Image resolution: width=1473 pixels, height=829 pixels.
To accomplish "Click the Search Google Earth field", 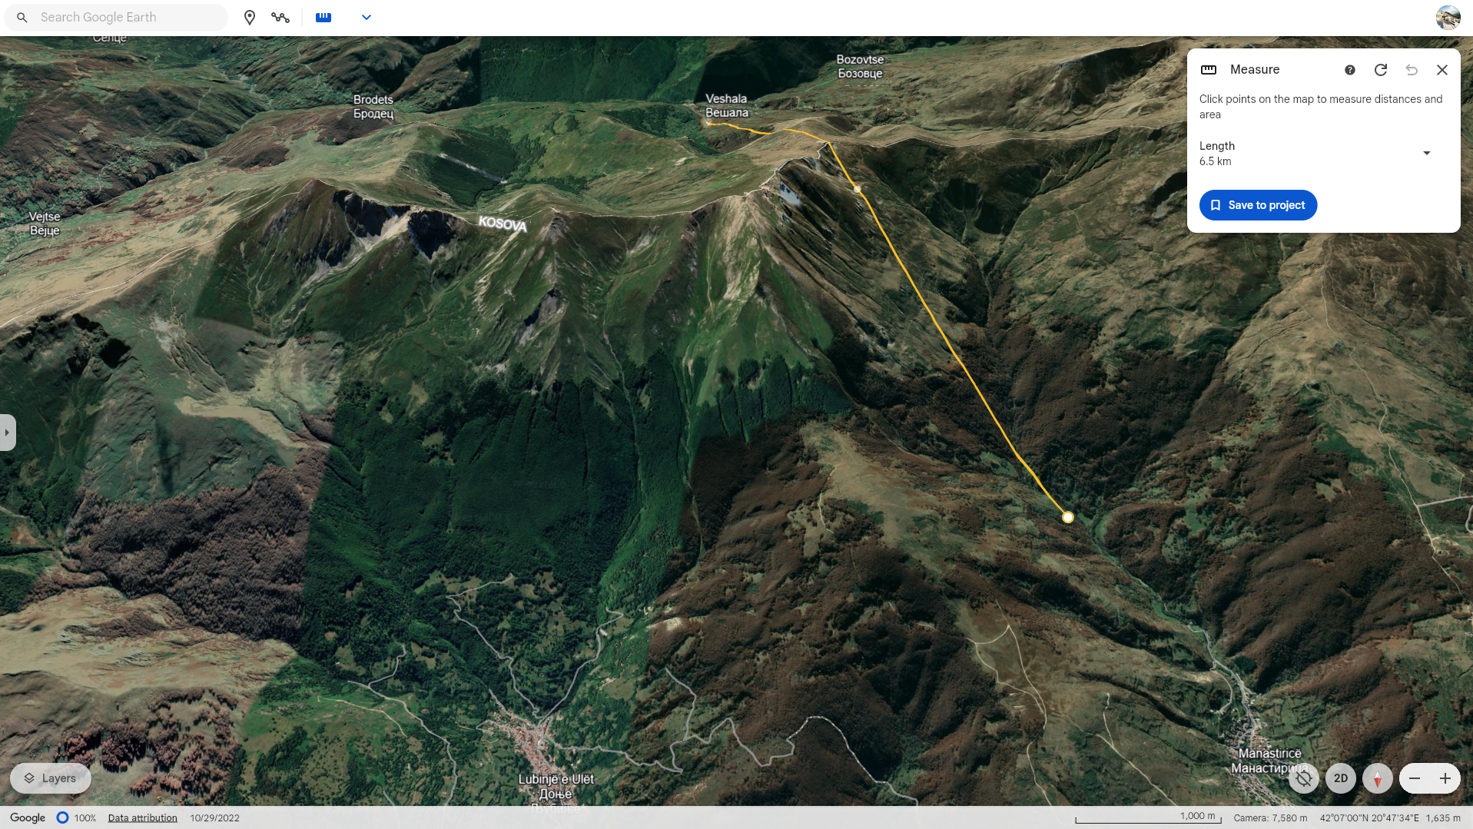I will [116, 17].
